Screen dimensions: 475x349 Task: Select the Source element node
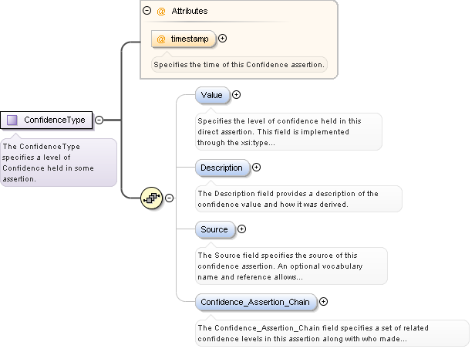tap(214, 229)
